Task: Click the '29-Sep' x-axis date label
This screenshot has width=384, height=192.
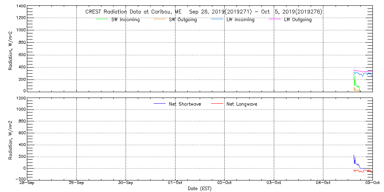Action: point(76,184)
